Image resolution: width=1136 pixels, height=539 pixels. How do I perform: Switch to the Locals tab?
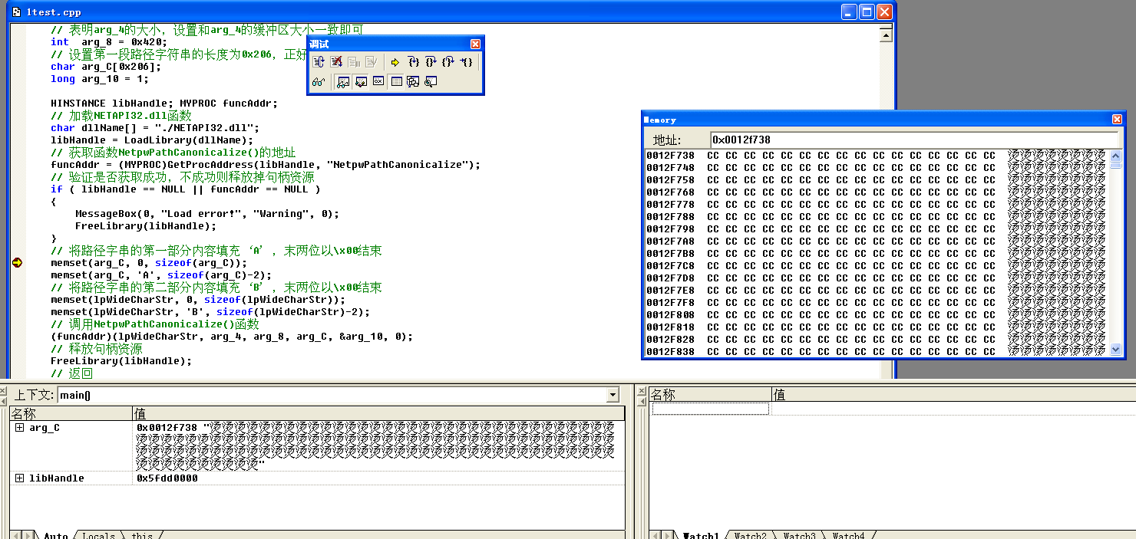click(x=98, y=535)
